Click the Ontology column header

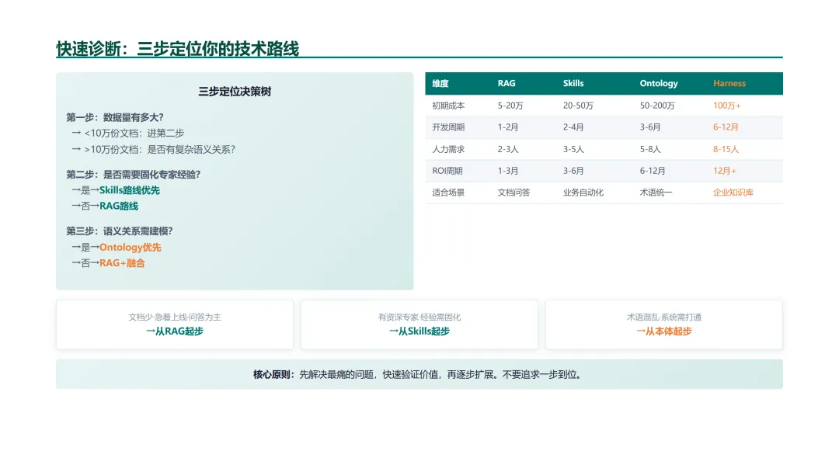(659, 83)
